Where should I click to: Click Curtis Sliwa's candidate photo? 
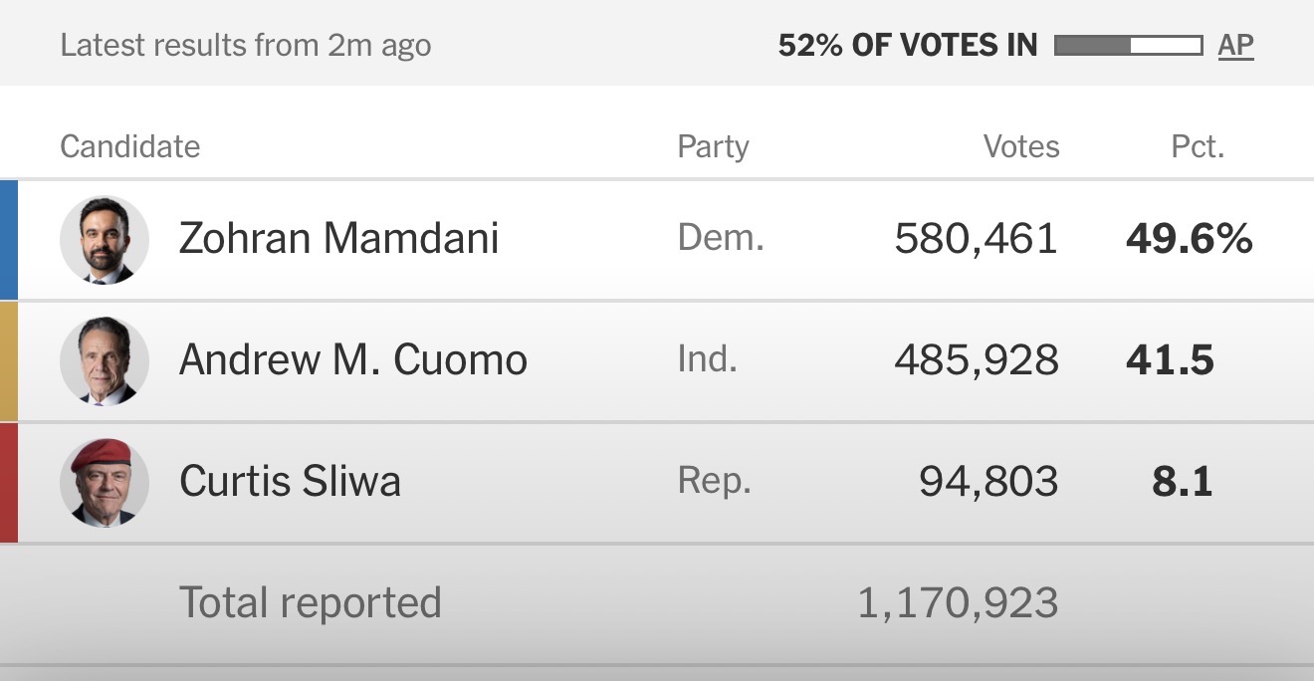coord(105,482)
